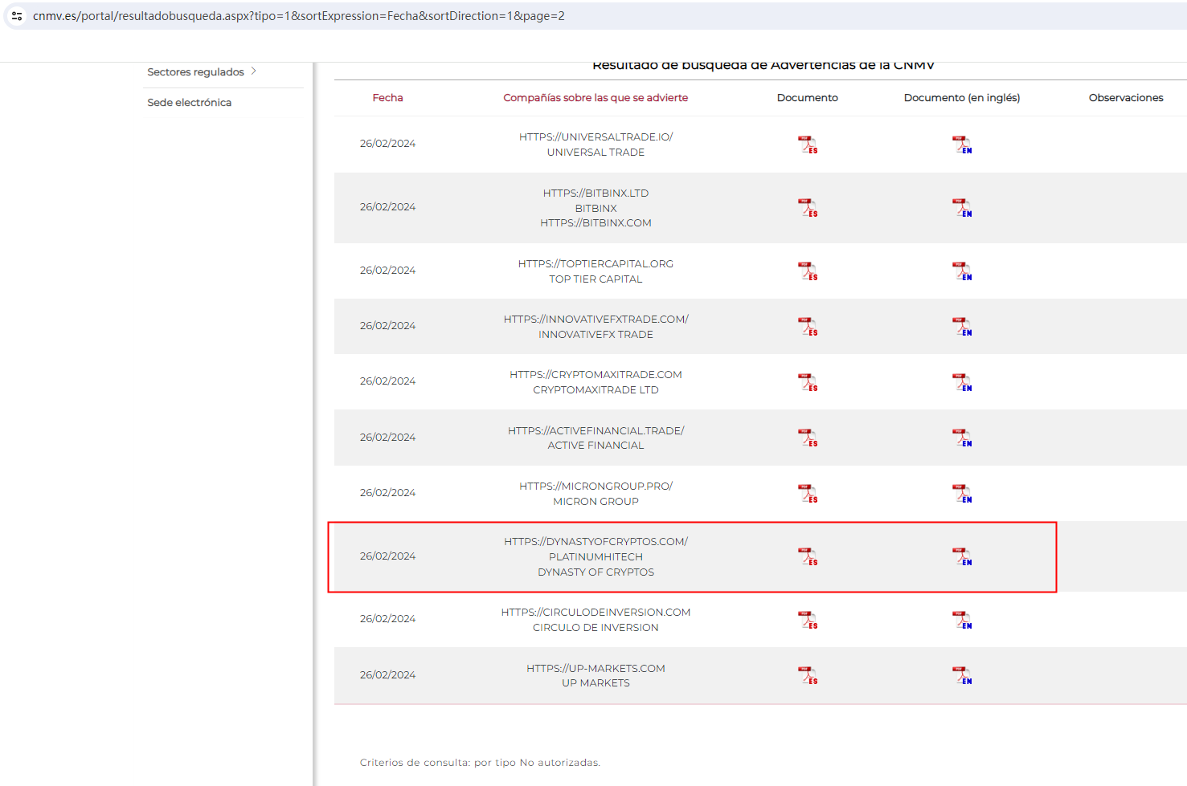Open Spanish PDF for Dynasty of Cryptos
Image resolution: width=1187 pixels, height=786 pixels.
[808, 556]
